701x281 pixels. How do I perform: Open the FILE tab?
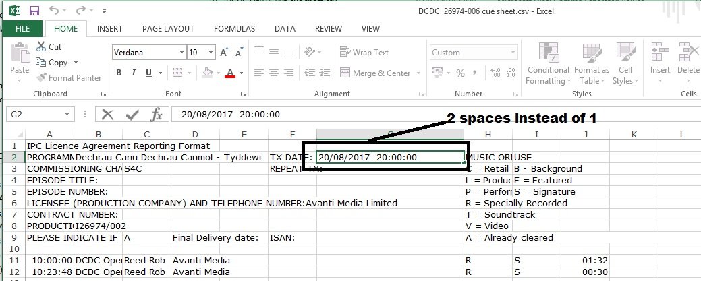point(22,28)
